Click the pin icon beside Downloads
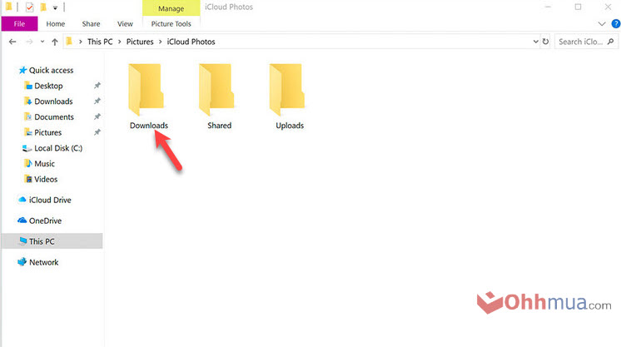The width and height of the screenshot is (621, 347). [97, 102]
